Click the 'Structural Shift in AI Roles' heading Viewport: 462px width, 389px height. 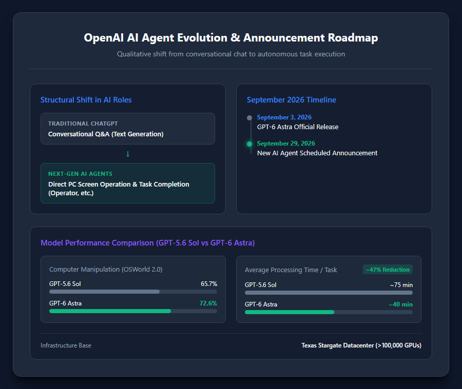86,100
